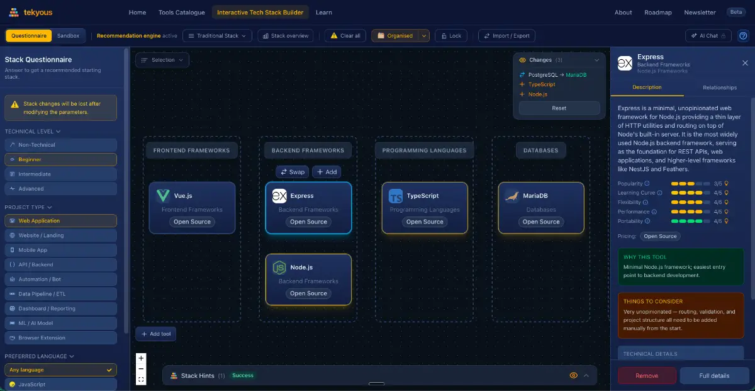The width and height of the screenshot is (755, 391).
Task: Click lightbulb icon beside Portability score
Action: 727,221
